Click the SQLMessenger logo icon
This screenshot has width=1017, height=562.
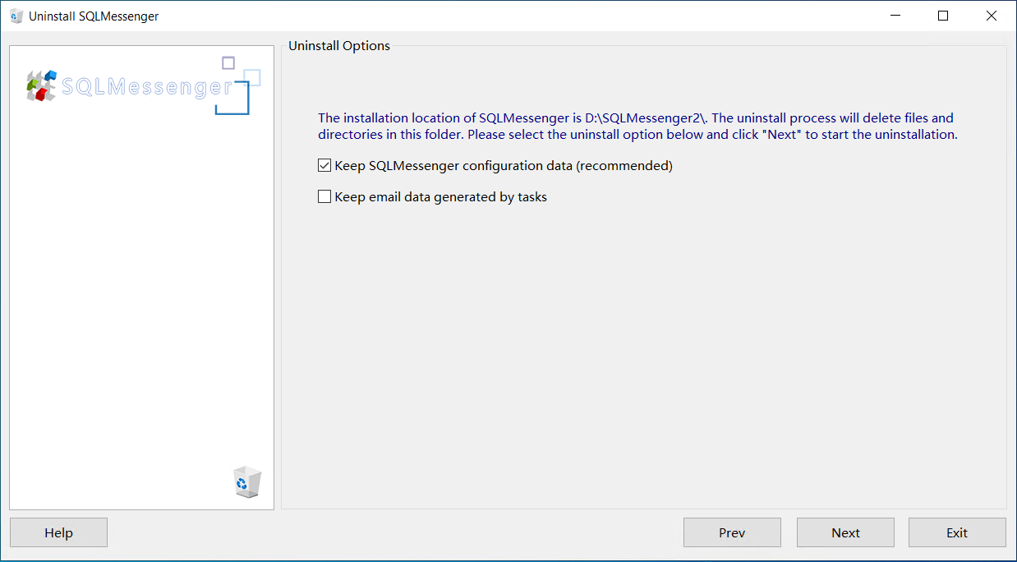pyautogui.click(x=41, y=85)
